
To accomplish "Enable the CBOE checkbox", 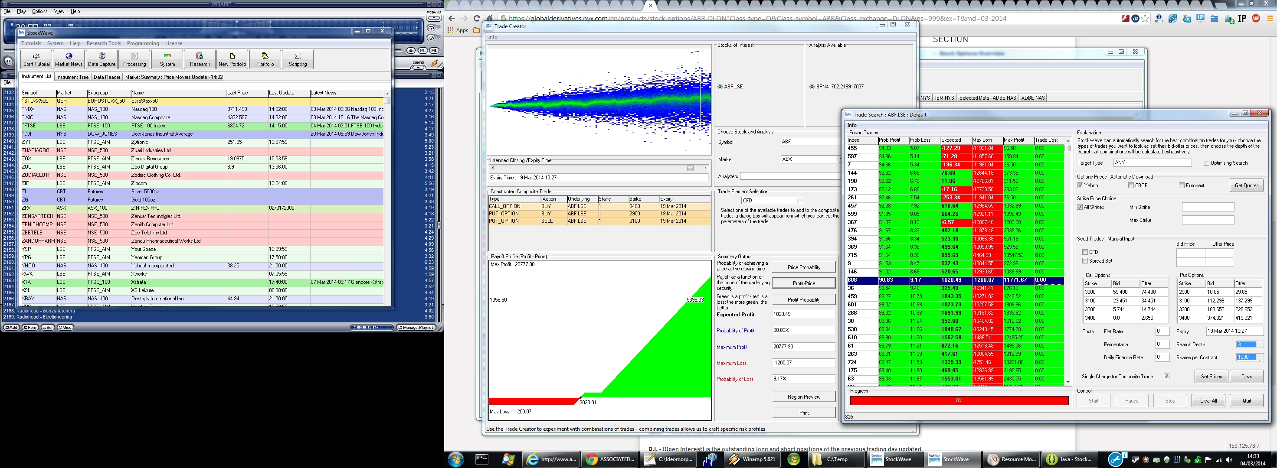I will (x=1131, y=186).
